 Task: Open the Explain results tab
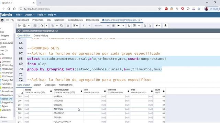[x=37, y=85]
